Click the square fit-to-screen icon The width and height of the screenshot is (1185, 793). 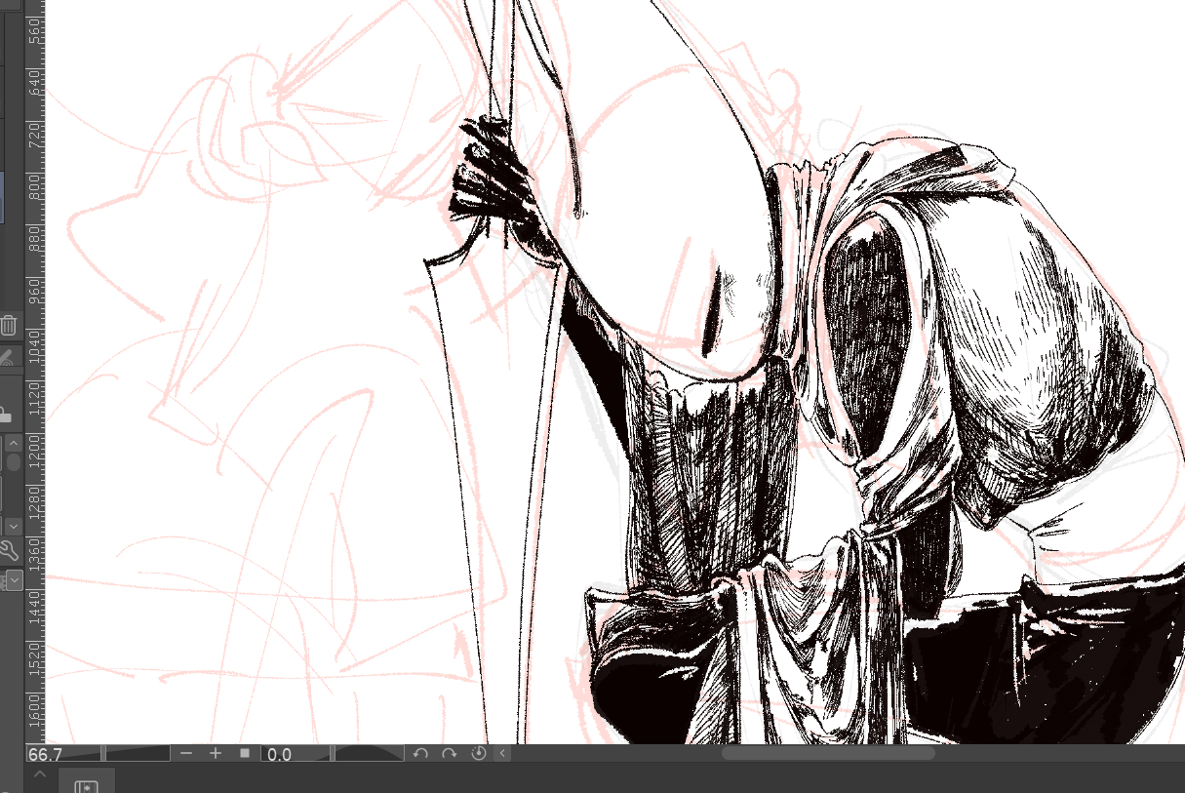pyautogui.click(x=245, y=754)
